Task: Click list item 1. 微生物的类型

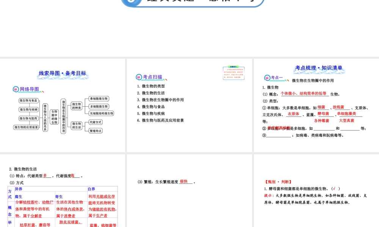Action: coord(151,86)
